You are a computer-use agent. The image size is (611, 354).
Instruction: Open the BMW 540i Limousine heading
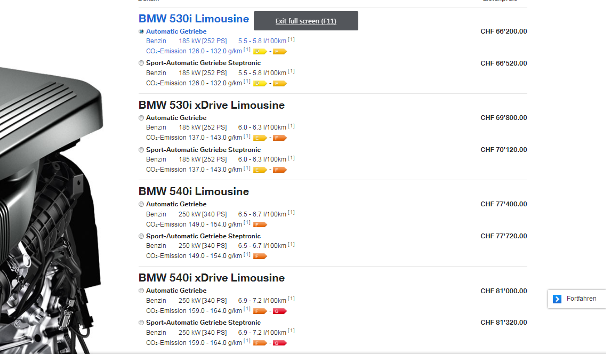194,191
